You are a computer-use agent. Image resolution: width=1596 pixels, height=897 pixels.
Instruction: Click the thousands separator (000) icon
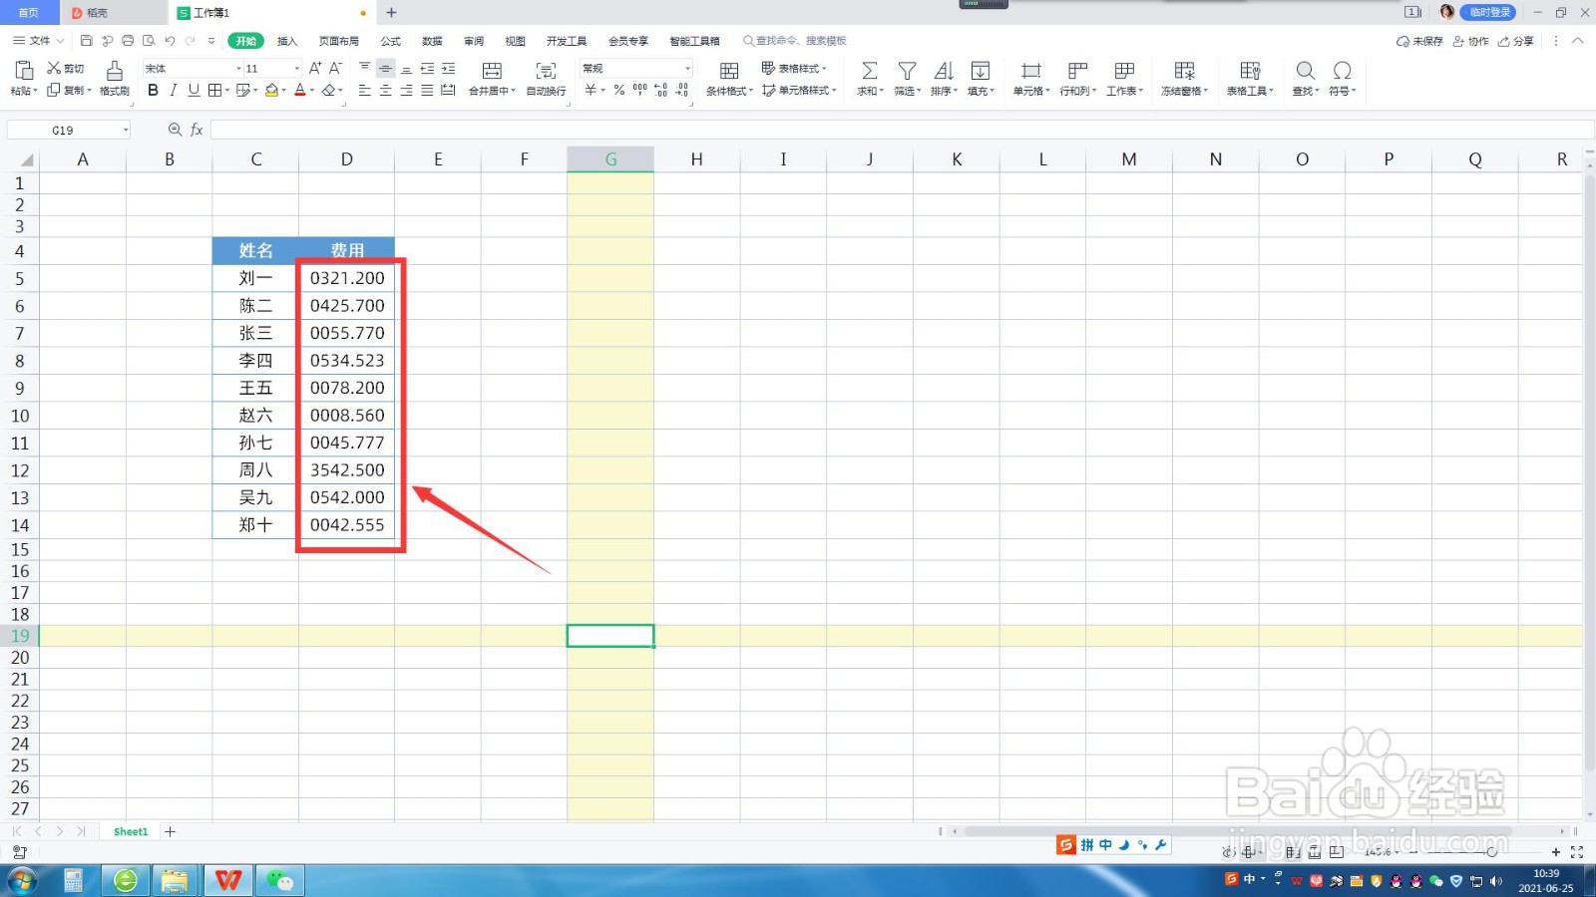coord(640,90)
